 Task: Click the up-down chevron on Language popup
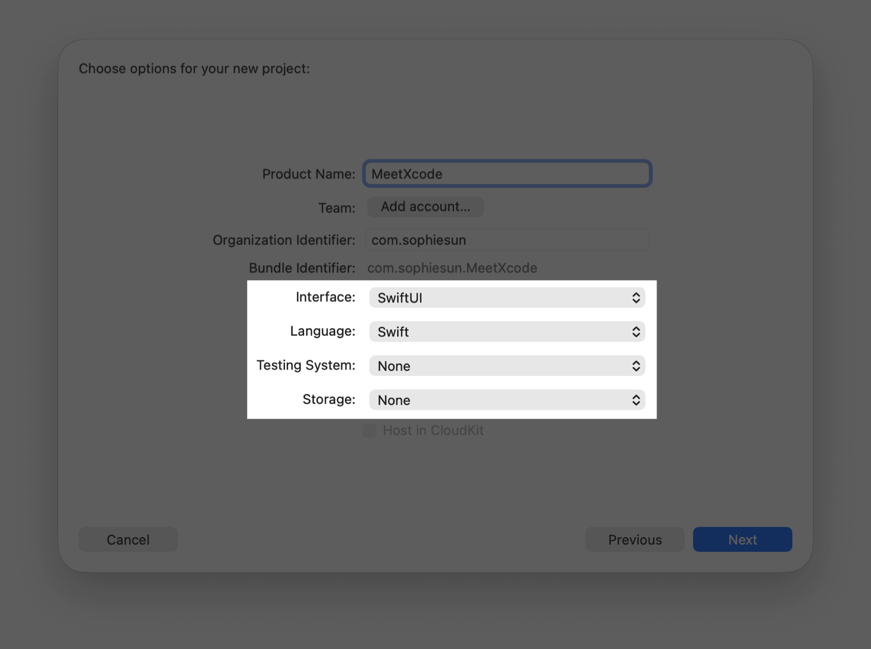(x=636, y=332)
